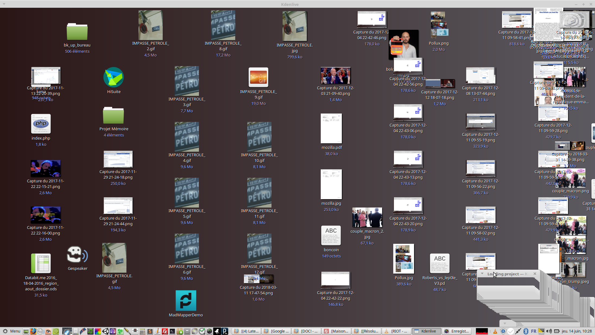Switch the FR keyboard layout indicator

click(534, 331)
